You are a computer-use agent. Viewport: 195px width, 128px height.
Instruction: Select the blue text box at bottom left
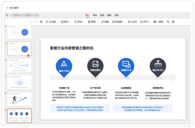(x=80, y=109)
